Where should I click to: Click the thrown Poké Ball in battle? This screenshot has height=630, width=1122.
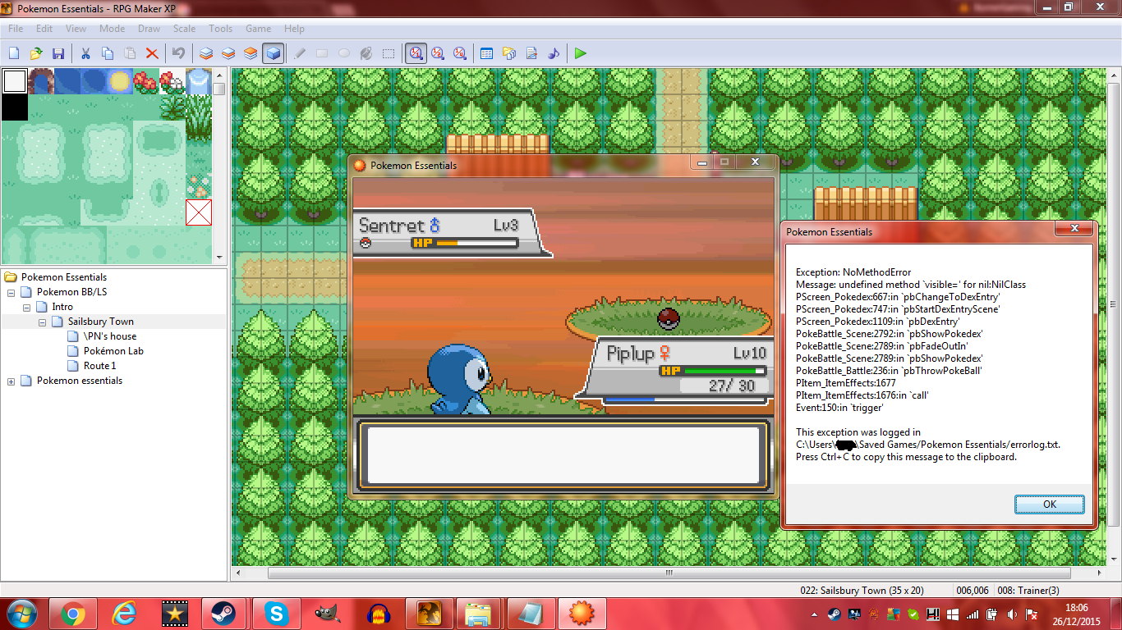click(669, 319)
